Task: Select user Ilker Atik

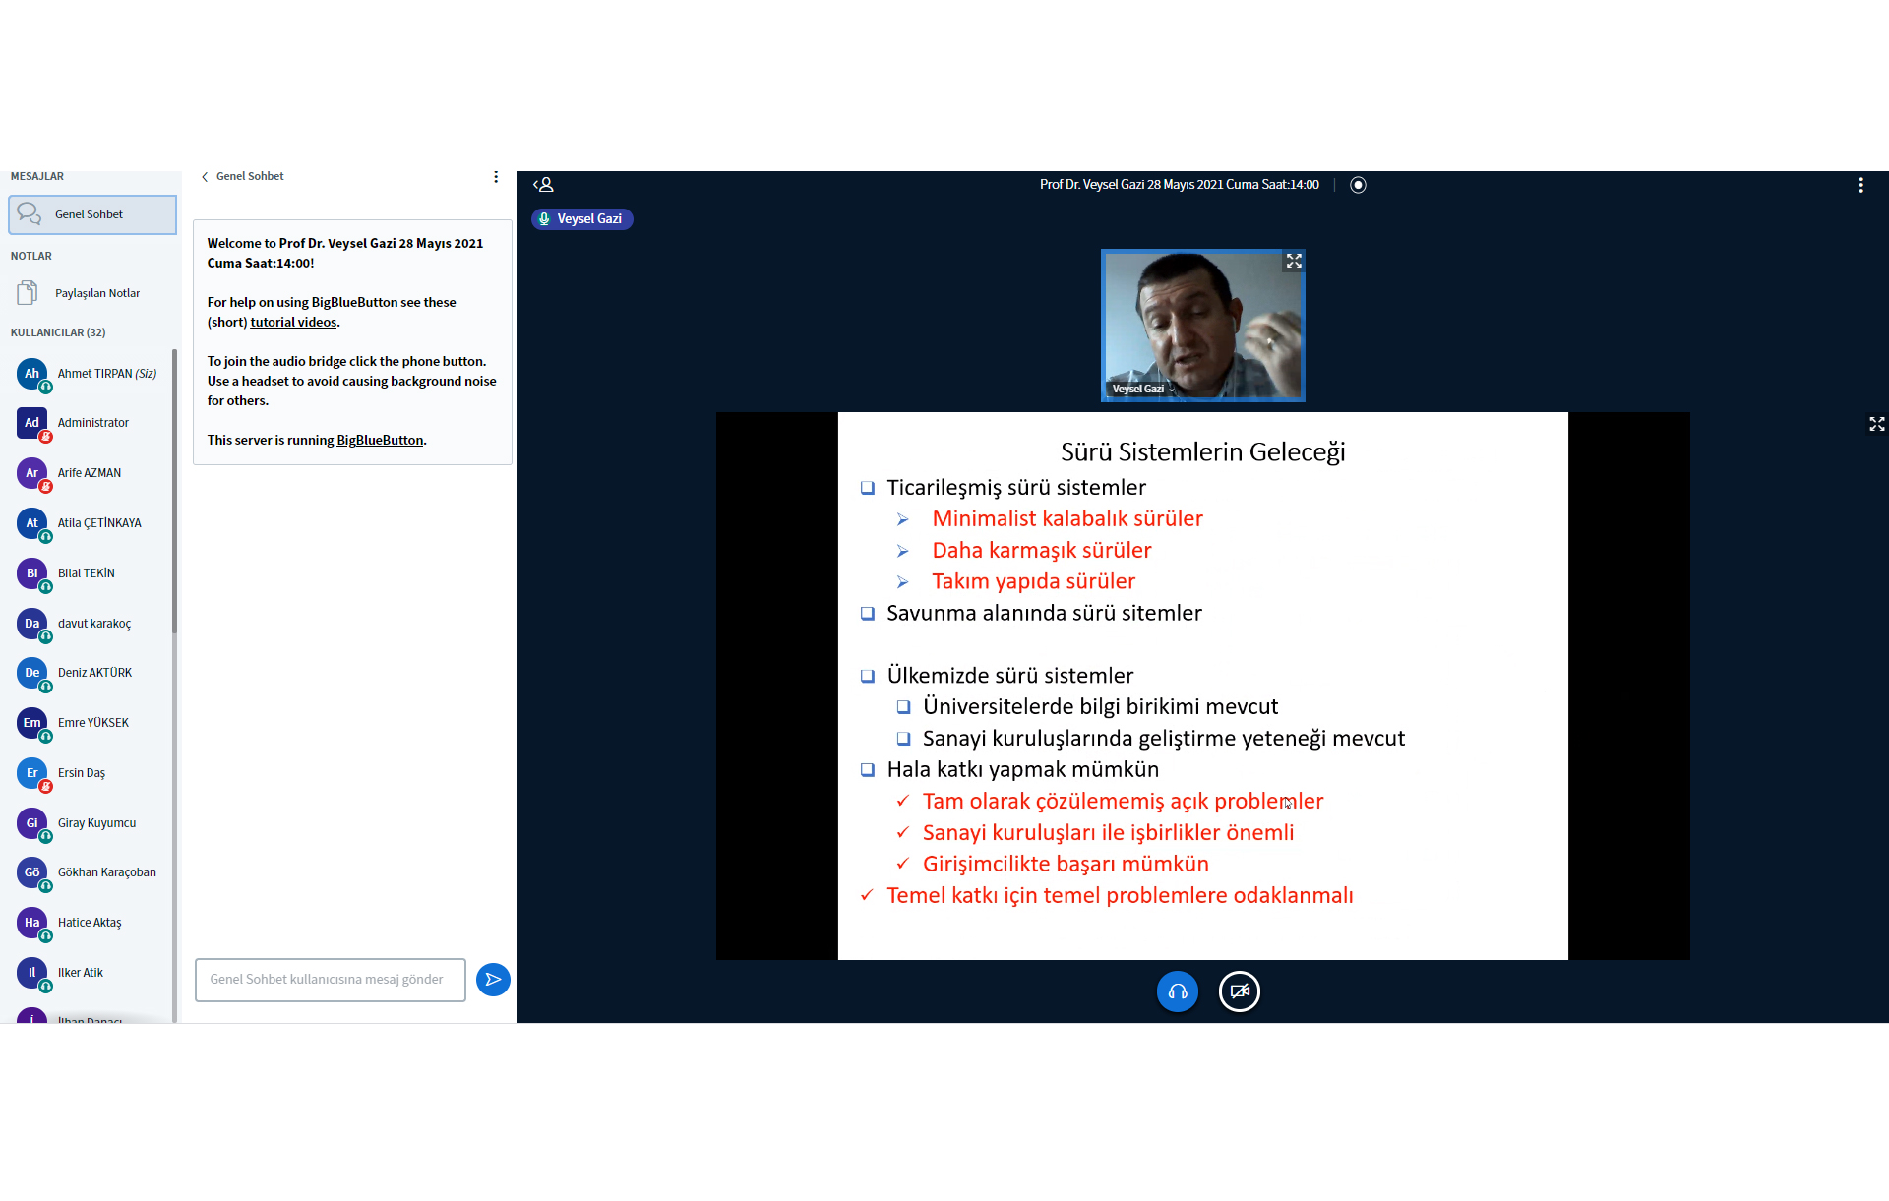Action: (x=91, y=973)
